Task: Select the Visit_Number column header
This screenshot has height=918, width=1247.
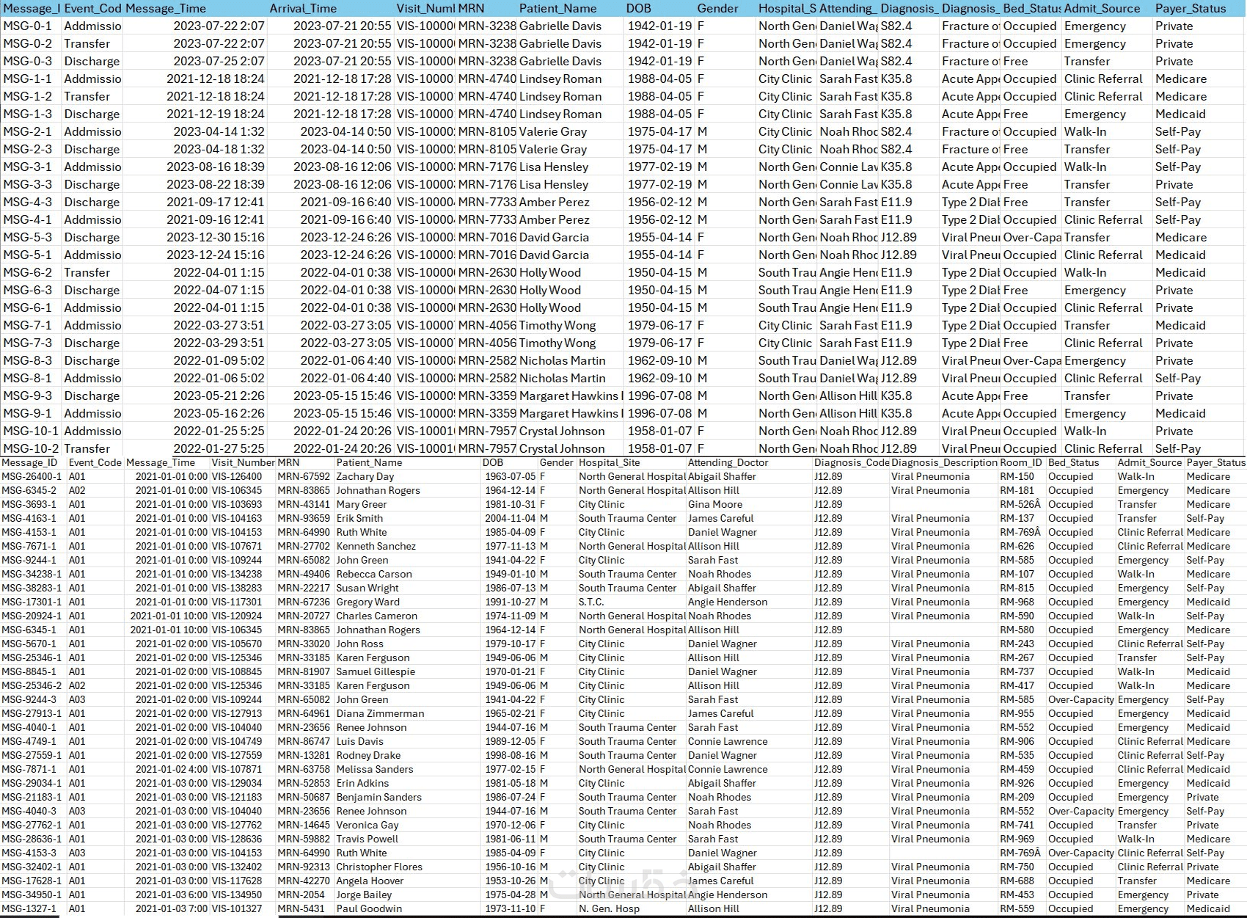Action: click(243, 462)
